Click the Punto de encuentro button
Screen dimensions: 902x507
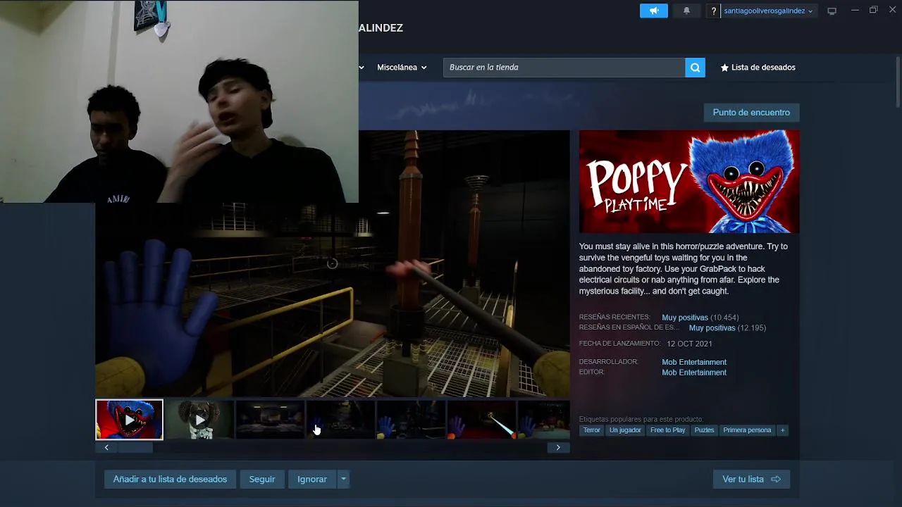(x=751, y=113)
